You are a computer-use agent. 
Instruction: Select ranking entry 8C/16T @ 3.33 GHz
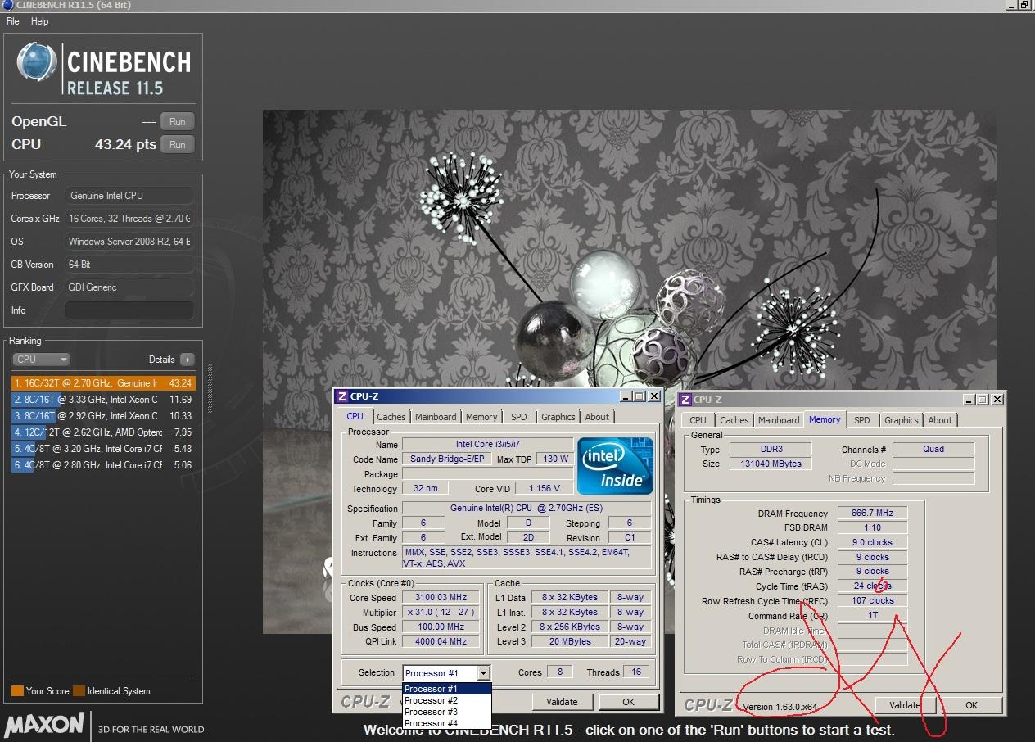103,400
